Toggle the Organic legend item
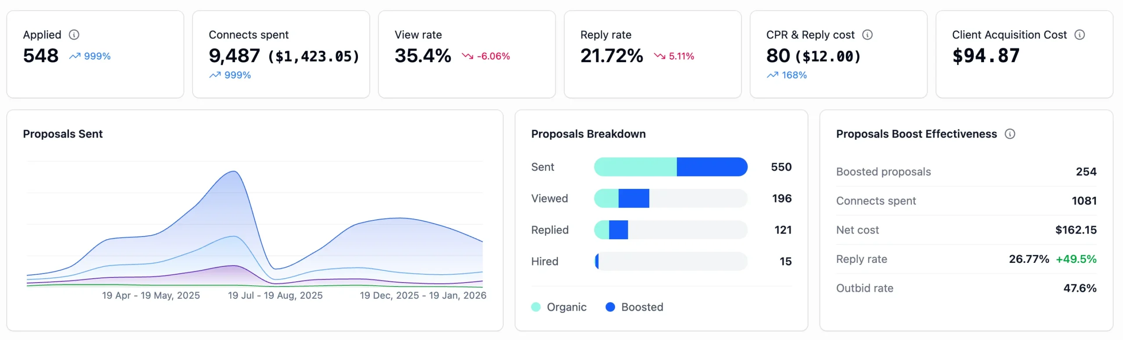The image size is (1123, 340). pyautogui.click(x=558, y=307)
